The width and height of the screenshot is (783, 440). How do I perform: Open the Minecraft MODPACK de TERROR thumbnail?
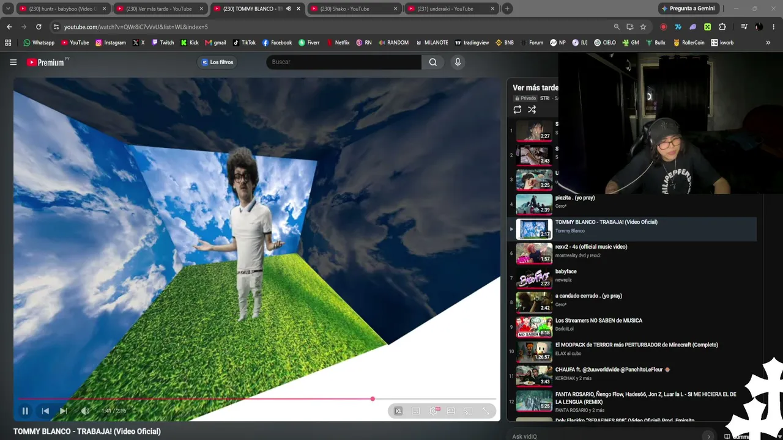point(534,351)
